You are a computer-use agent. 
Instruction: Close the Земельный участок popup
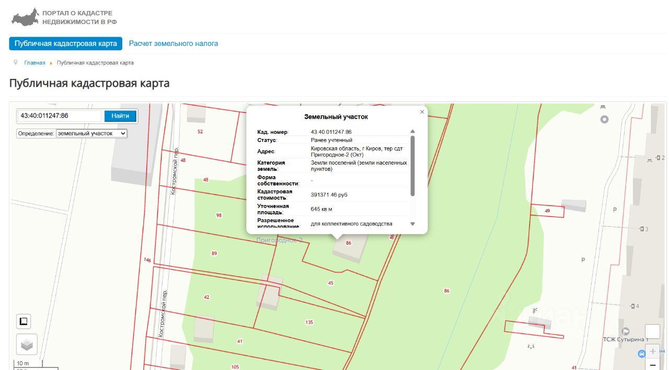[x=422, y=112]
